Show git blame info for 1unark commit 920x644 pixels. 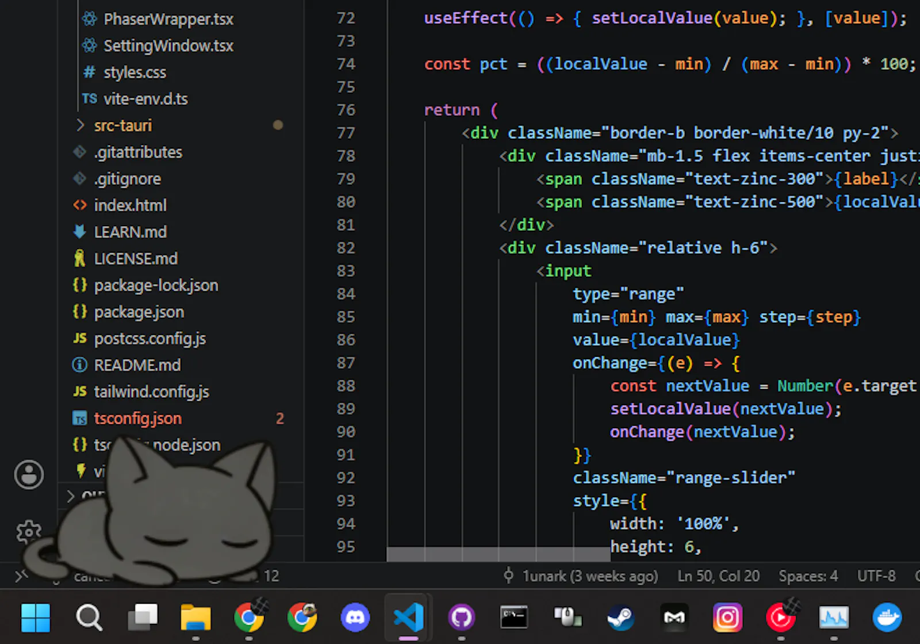click(x=581, y=576)
